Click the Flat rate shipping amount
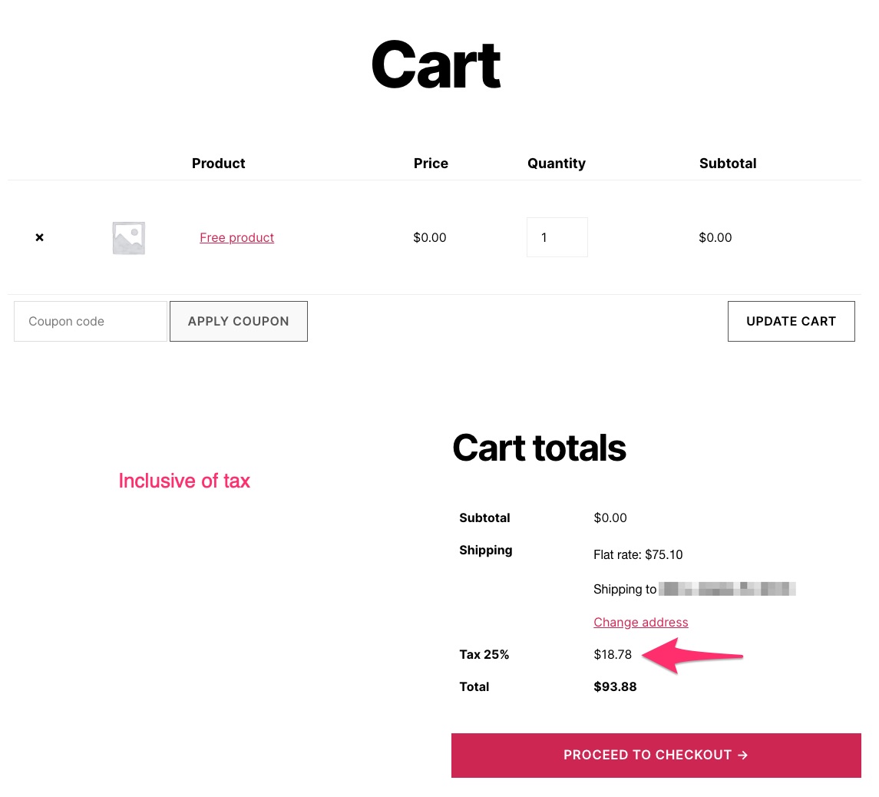Viewport: 879px width, 797px height. coord(637,554)
